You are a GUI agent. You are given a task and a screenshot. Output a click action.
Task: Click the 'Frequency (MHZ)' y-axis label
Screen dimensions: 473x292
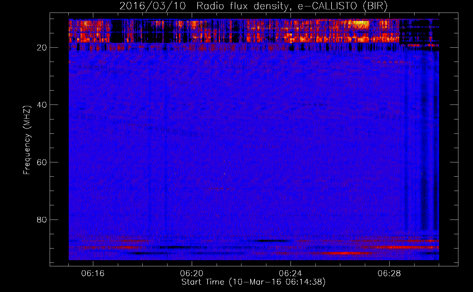(x=27, y=140)
